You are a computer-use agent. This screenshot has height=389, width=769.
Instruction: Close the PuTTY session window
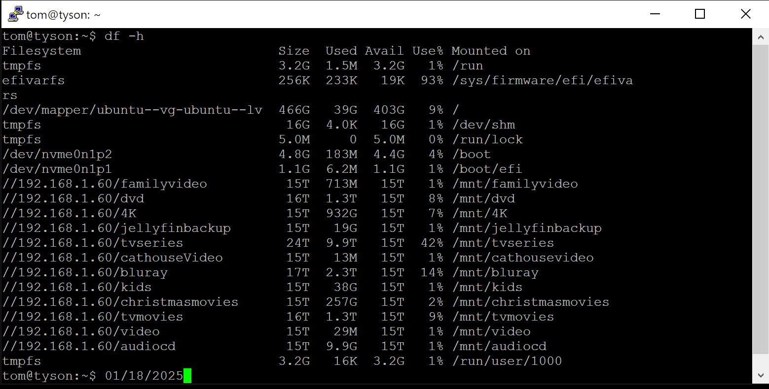[x=745, y=14]
